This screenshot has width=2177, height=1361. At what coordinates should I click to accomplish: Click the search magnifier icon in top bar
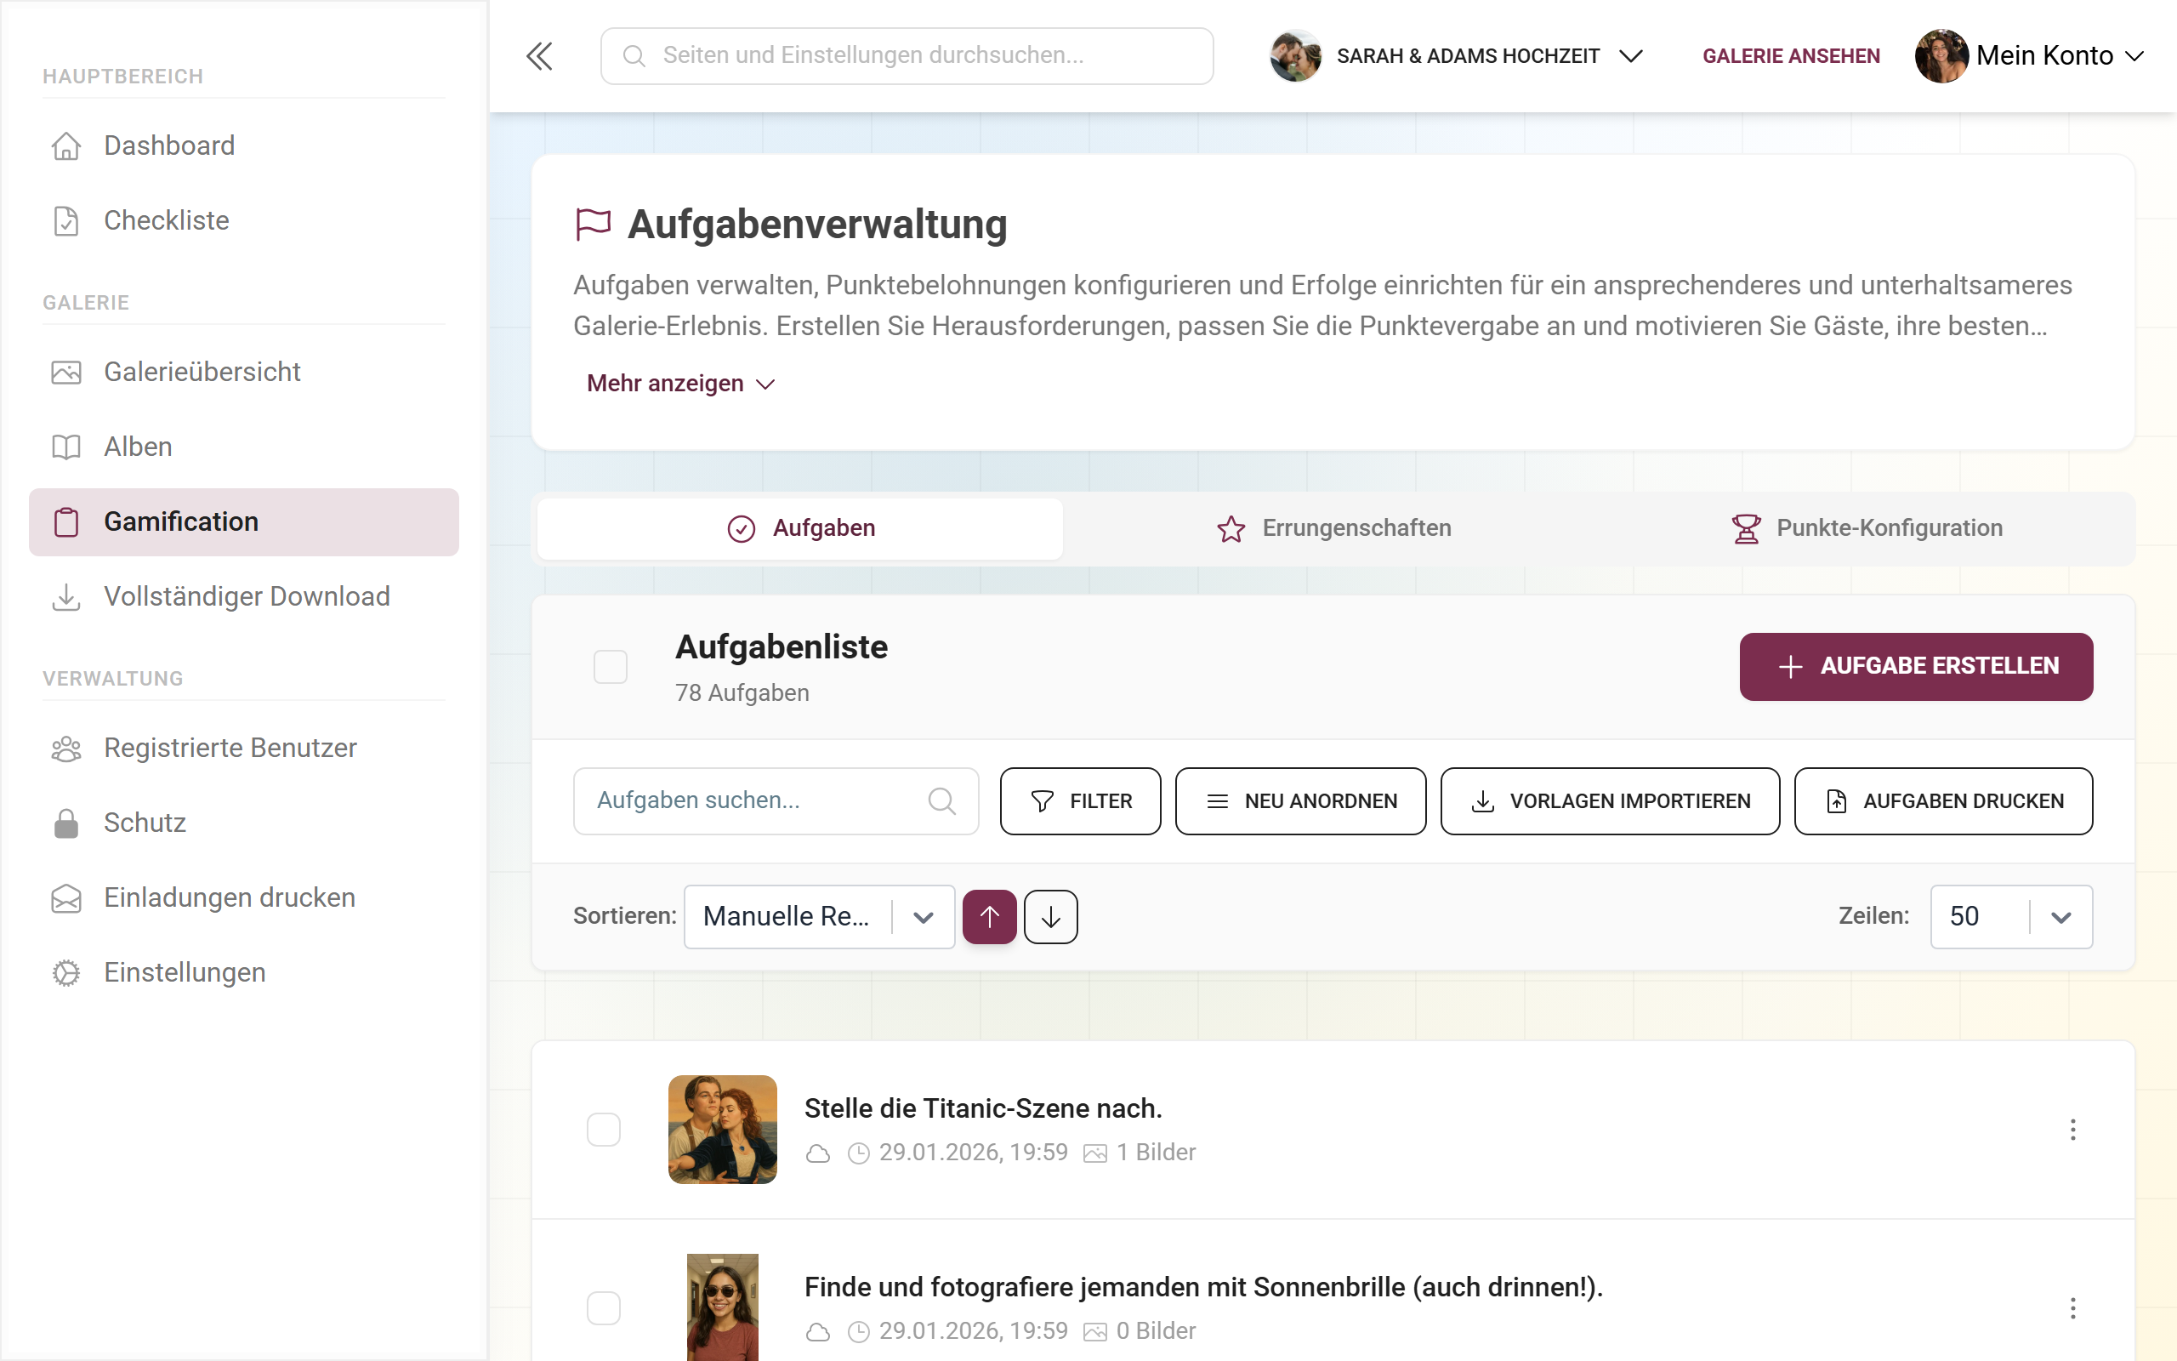(x=634, y=56)
